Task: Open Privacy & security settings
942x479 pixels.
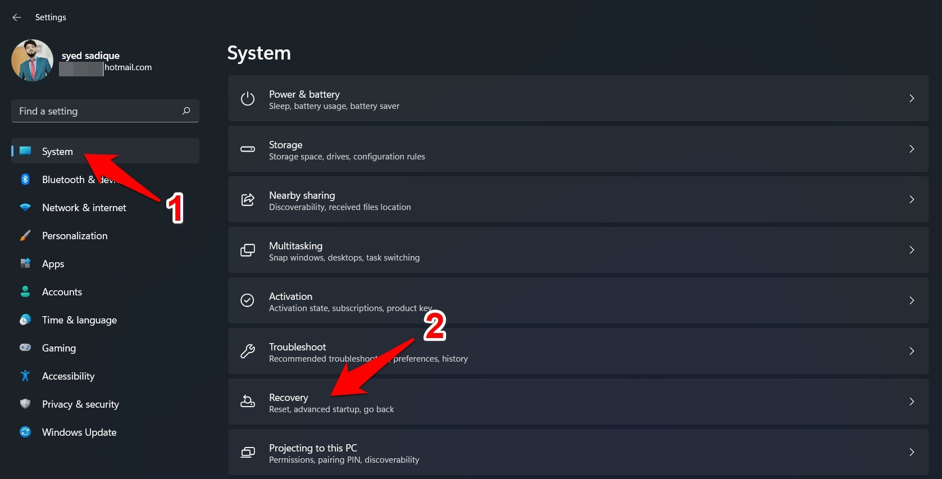Action: tap(80, 404)
